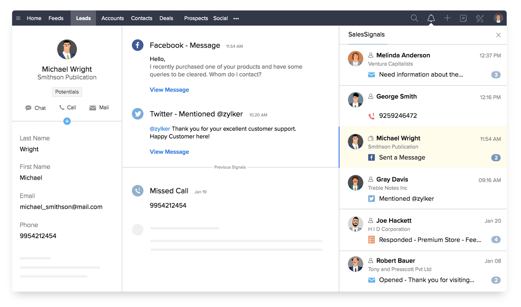This screenshot has height=307, width=521.
Task: Switch to the Contacts tab
Action: (142, 18)
